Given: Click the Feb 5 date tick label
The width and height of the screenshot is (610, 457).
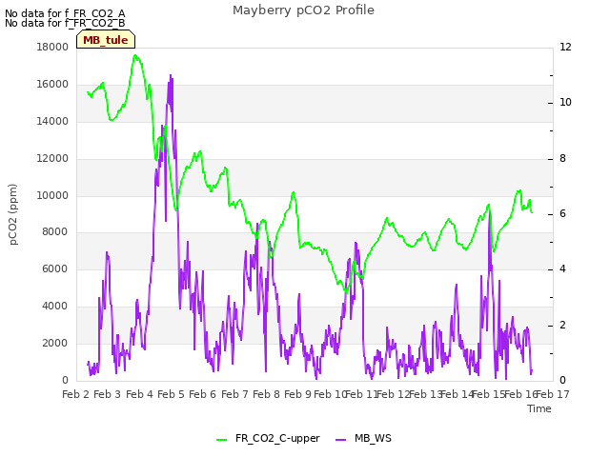Looking at the screenshot, I should click(171, 395).
